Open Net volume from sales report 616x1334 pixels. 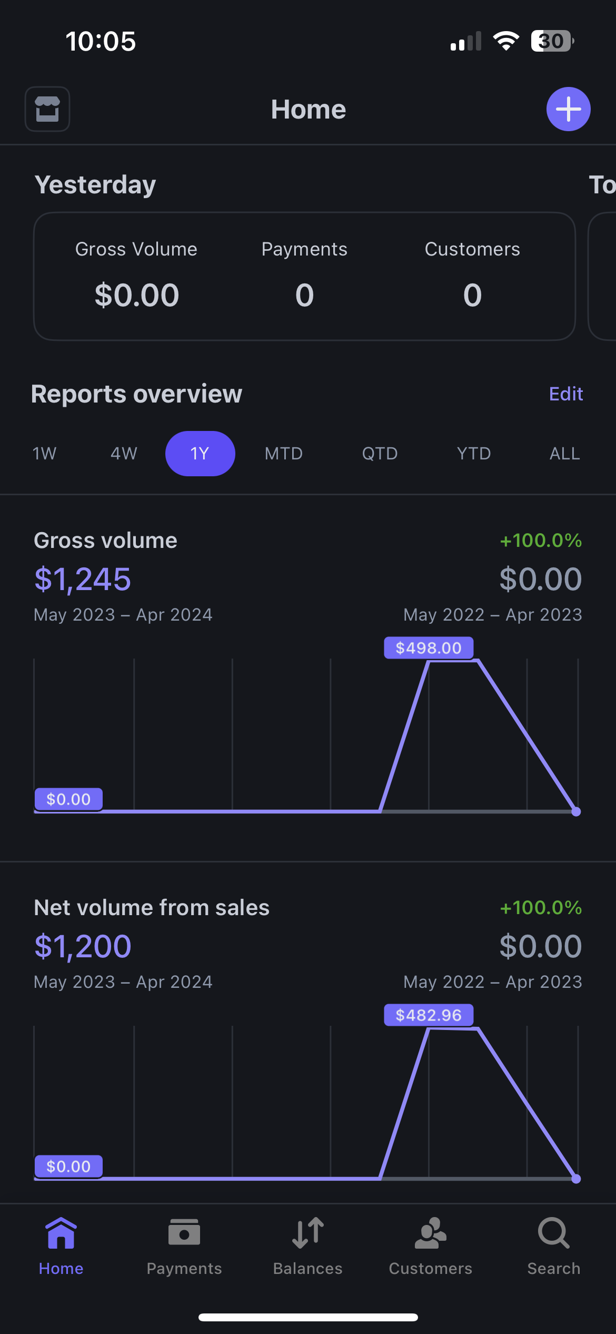152,908
